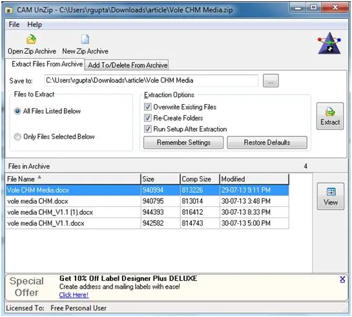Close the special offer banner
Viewport: 352px width, 317px height.
pos(342,279)
